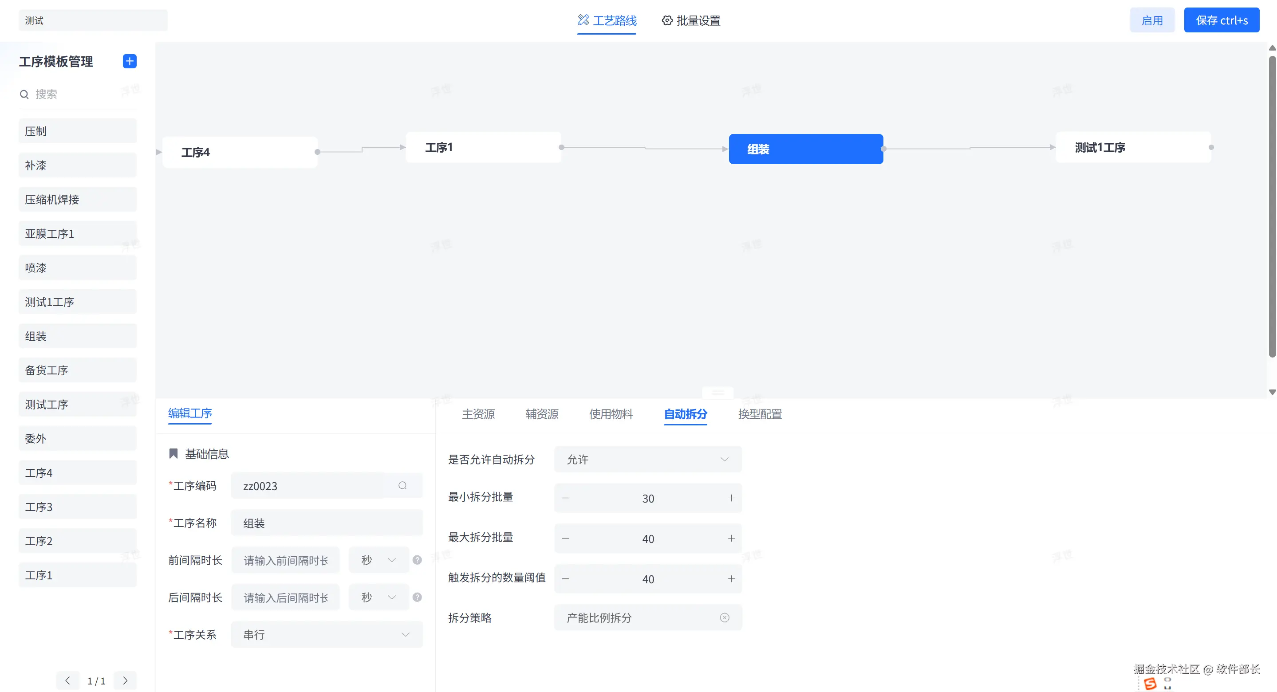Click the panel resize handle below the canvas
The image size is (1277, 692).
[x=717, y=393]
